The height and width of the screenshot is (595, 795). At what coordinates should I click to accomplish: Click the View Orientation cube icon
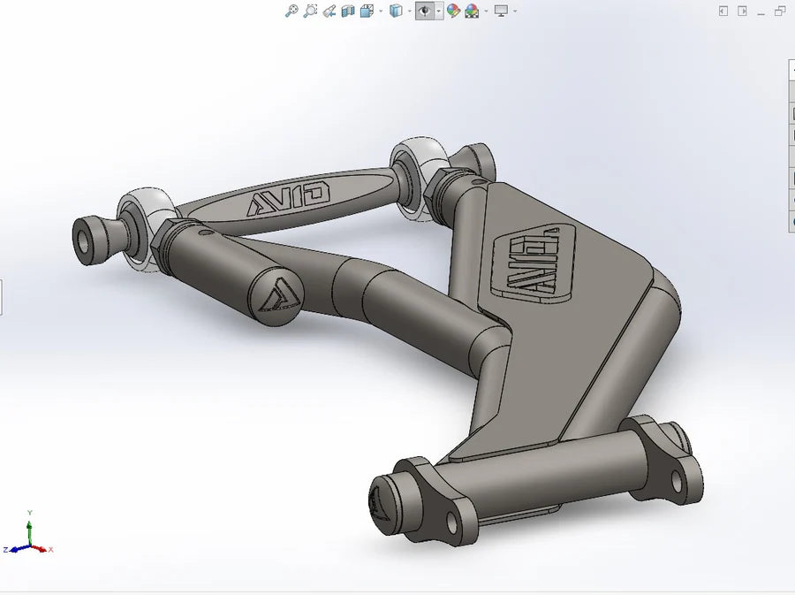[366, 11]
